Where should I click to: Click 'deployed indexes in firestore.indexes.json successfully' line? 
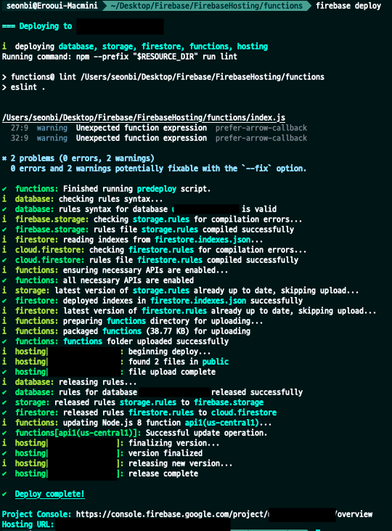coord(152,301)
